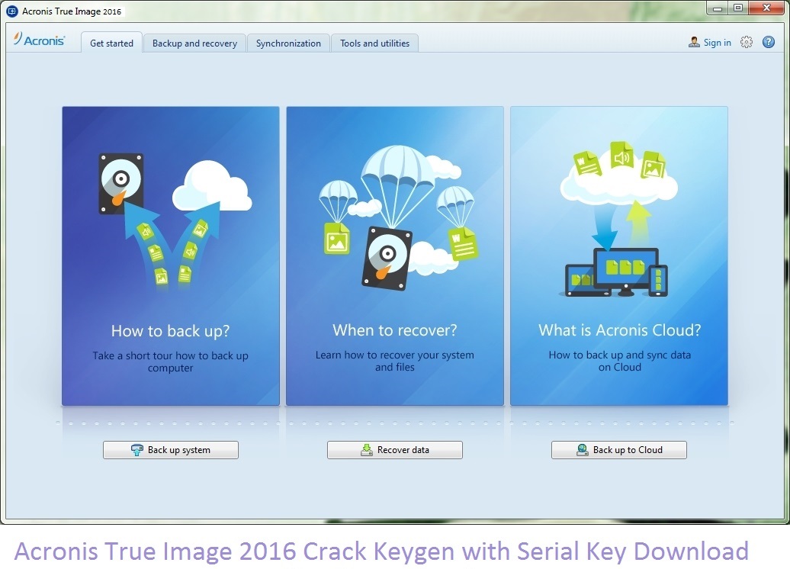Open the When to recover card
The height and width of the screenshot is (569, 790).
(x=395, y=256)
